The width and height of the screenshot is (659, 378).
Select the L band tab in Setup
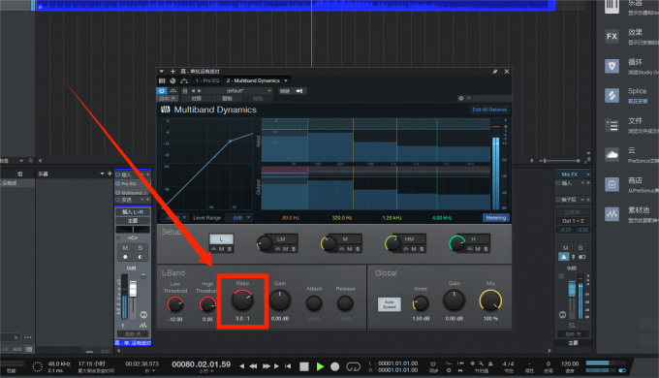(221, 239)
